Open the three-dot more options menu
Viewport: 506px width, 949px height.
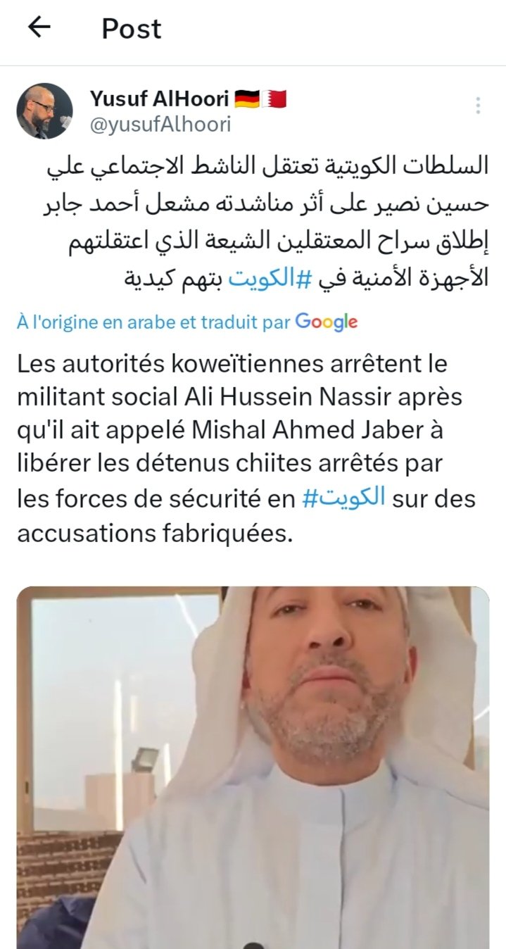pos(478,106)
